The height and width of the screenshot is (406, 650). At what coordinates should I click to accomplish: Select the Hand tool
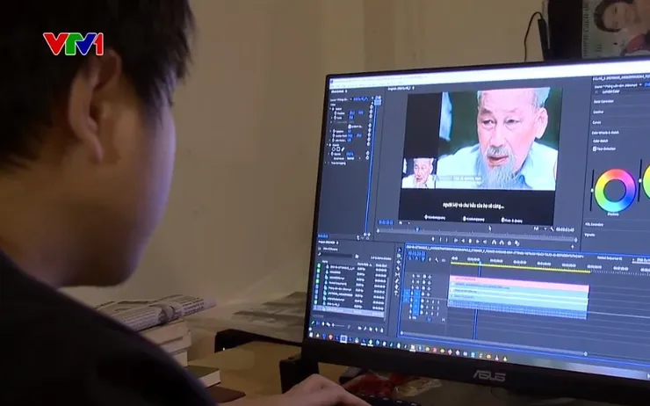tap(397, 286)
